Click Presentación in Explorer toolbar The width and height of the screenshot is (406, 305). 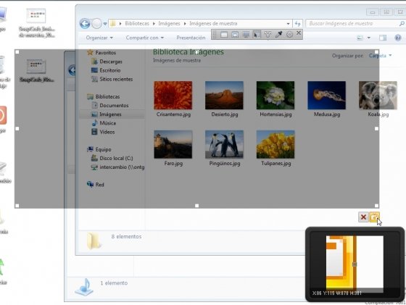[191, 38]
